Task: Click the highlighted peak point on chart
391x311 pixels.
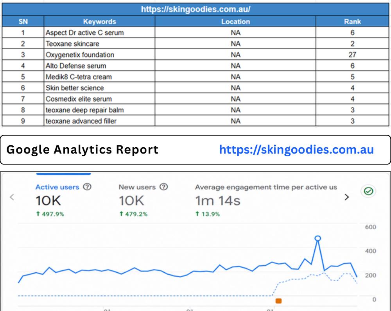Action: [x=317, y=238]
